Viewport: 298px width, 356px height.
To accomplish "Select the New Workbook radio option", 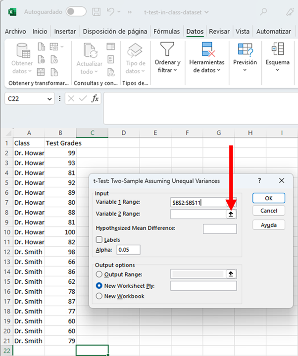I will (x=99, y=296).
